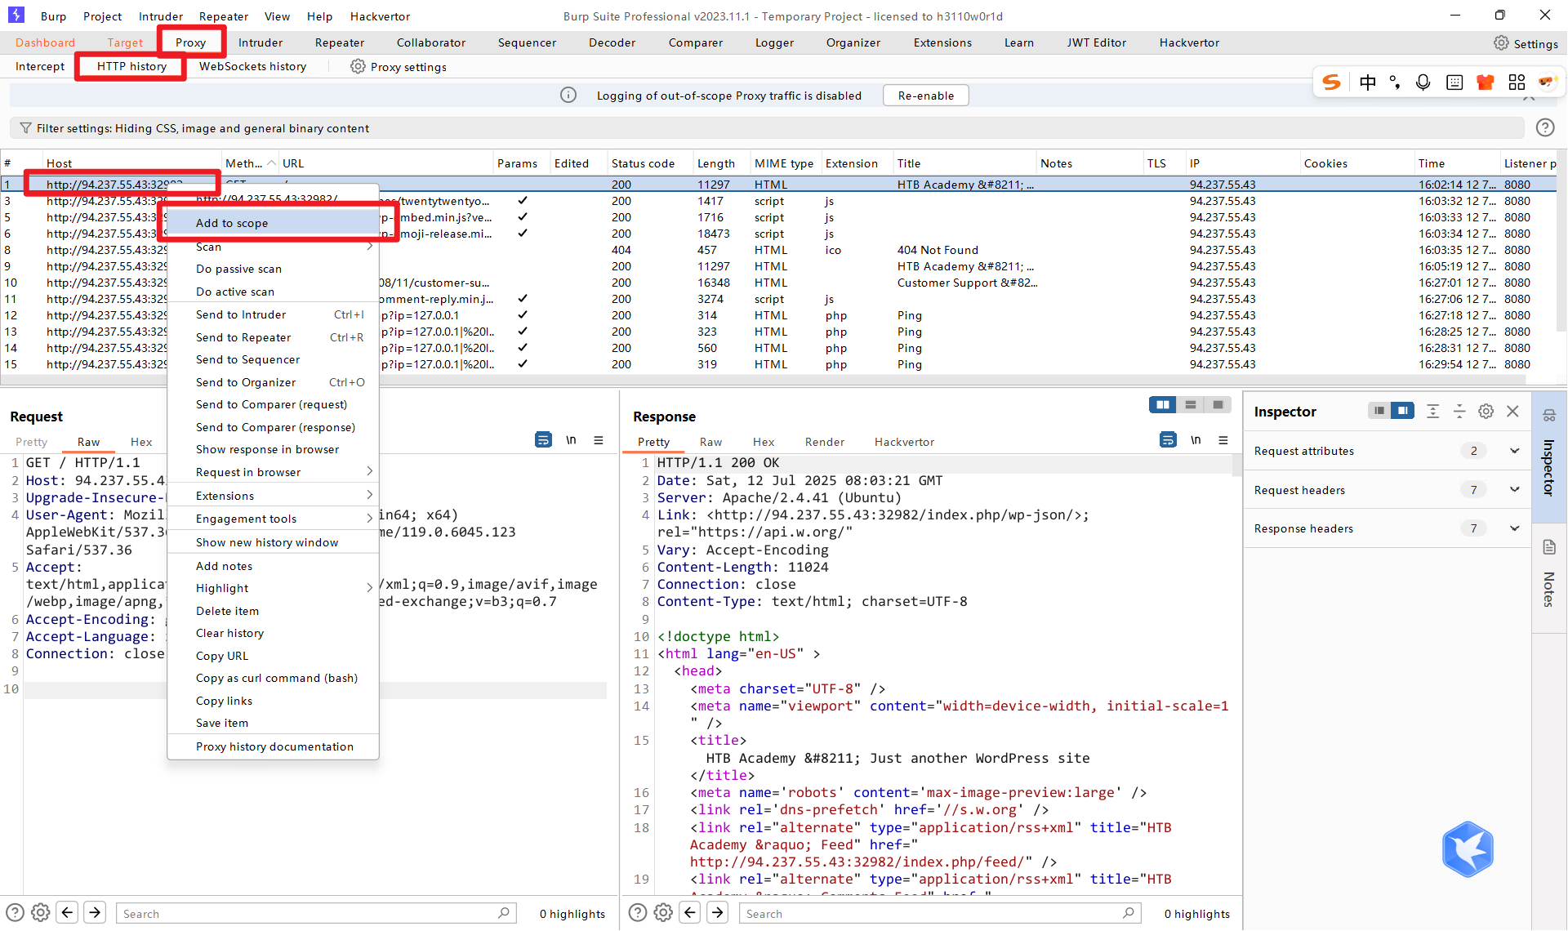Expand Response headers section
This screenshot has width=1568, height=931.
click(1514, 528)
